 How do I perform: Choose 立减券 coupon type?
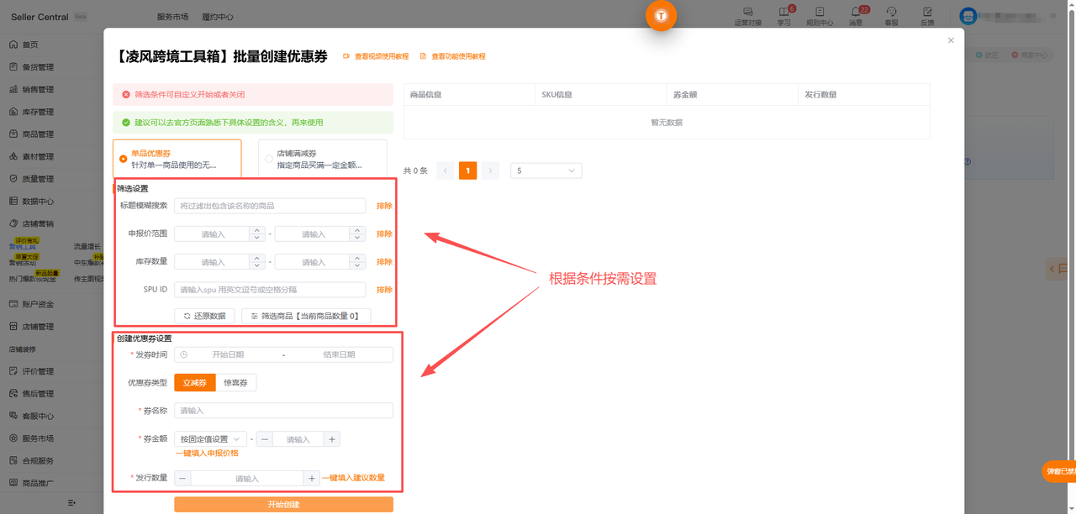[195, 383]
